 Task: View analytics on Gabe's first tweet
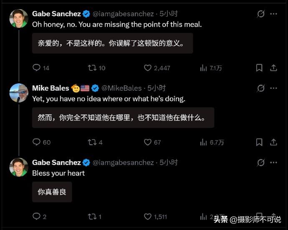click(x=204, y=68)
